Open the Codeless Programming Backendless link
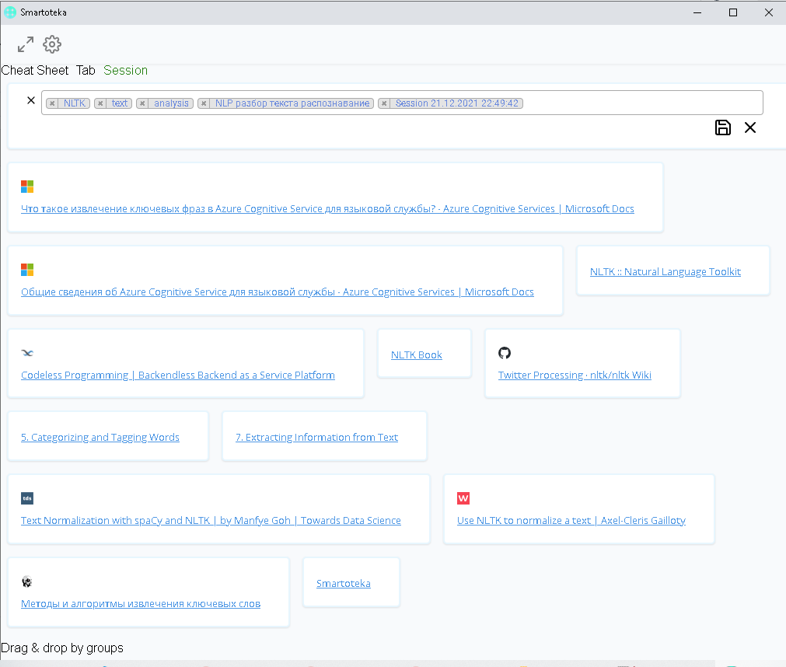This screenshot has height=667, width=786. [x=178, y=375]
